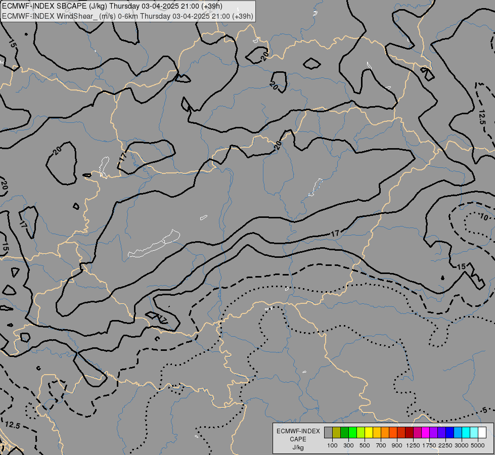The height and width of the screenshot is (455, 495).
Task: Choose the dark maroon swatch before 1250
Action: pyautogui.click(x=409, y=432)
